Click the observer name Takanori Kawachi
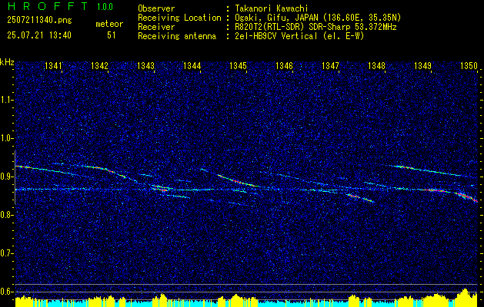Screen dimensions: 484x307 (270, 8)
